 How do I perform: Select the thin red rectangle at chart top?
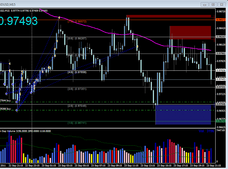tap(169, 16)
